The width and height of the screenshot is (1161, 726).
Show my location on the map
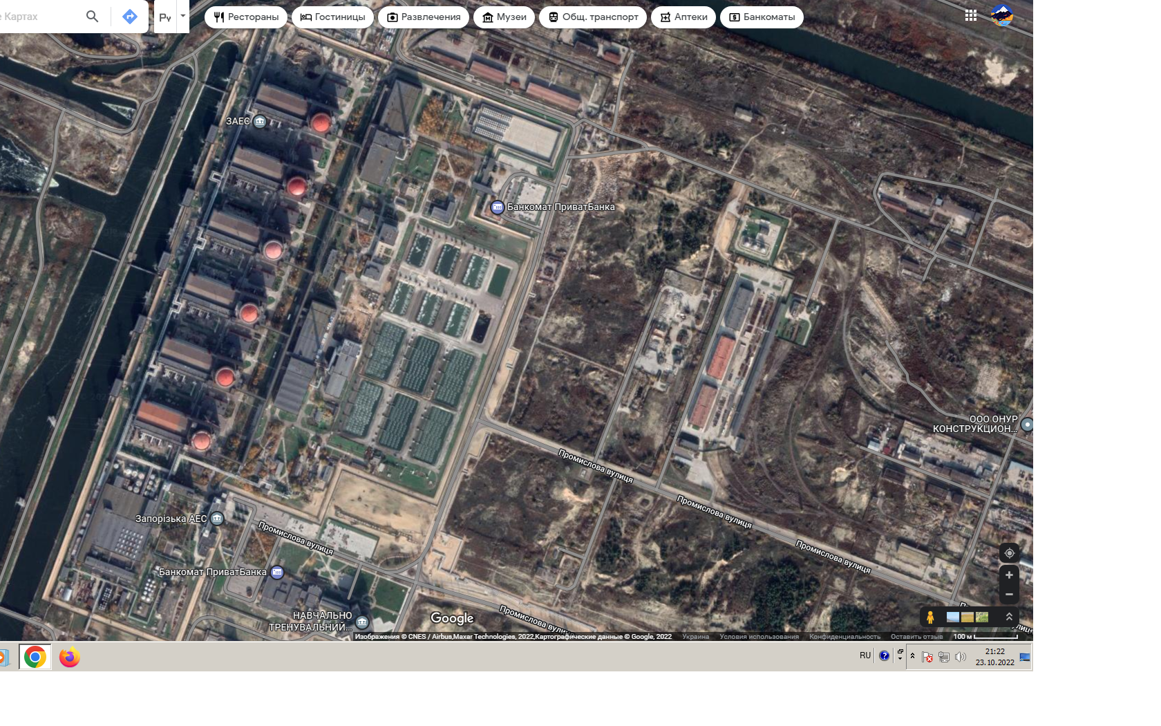click(1009, 553)
